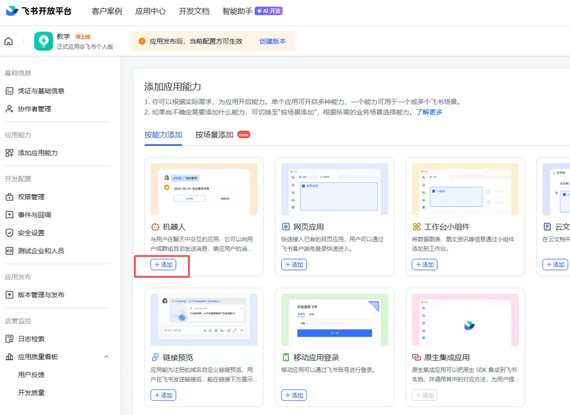Screen dimensions: 570x415
Task: Open 安全设置 page
Action: click(x=31, y=233)
